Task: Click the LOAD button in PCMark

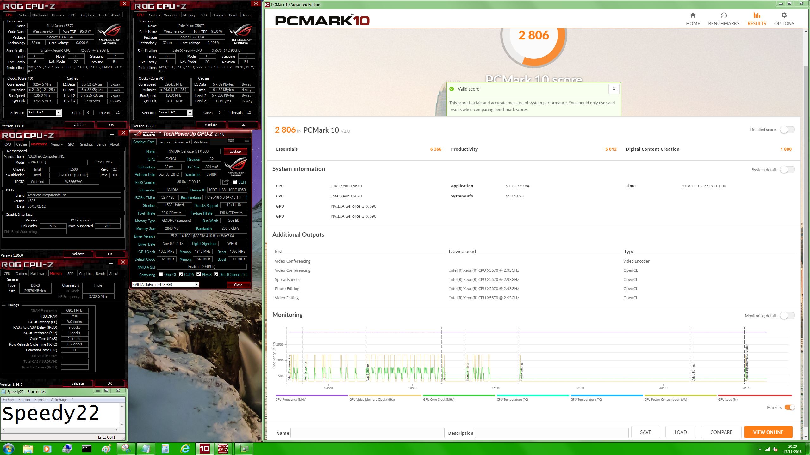Action: (680, 432)
